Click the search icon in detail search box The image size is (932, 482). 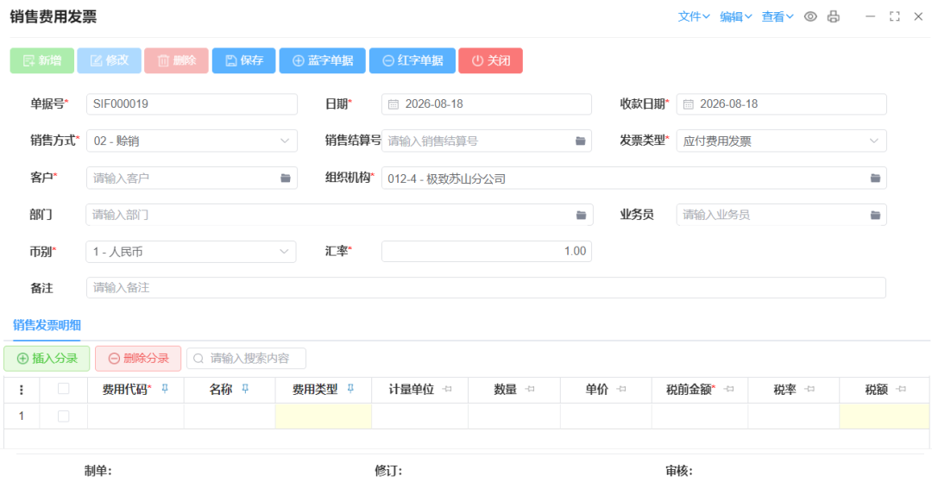point(199,359)
